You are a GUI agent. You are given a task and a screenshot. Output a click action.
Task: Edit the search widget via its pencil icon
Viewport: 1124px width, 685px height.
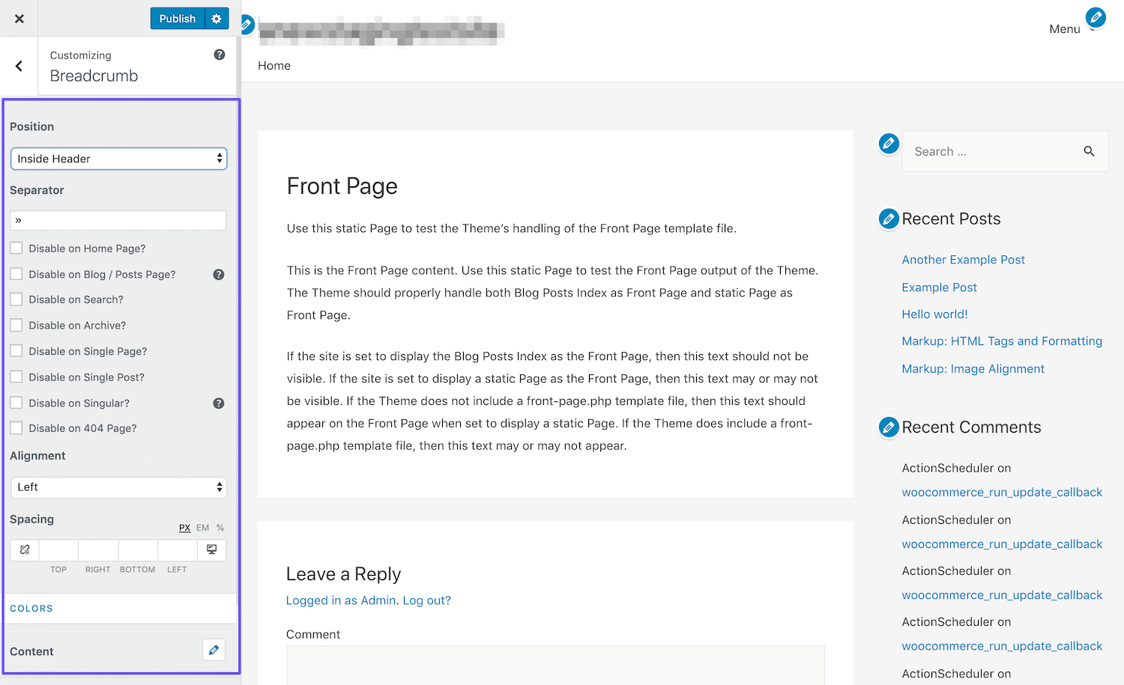[889, 143]
